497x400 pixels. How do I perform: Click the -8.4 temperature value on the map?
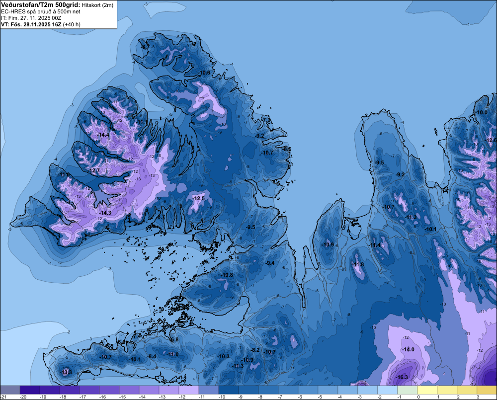tap(152, 356)
